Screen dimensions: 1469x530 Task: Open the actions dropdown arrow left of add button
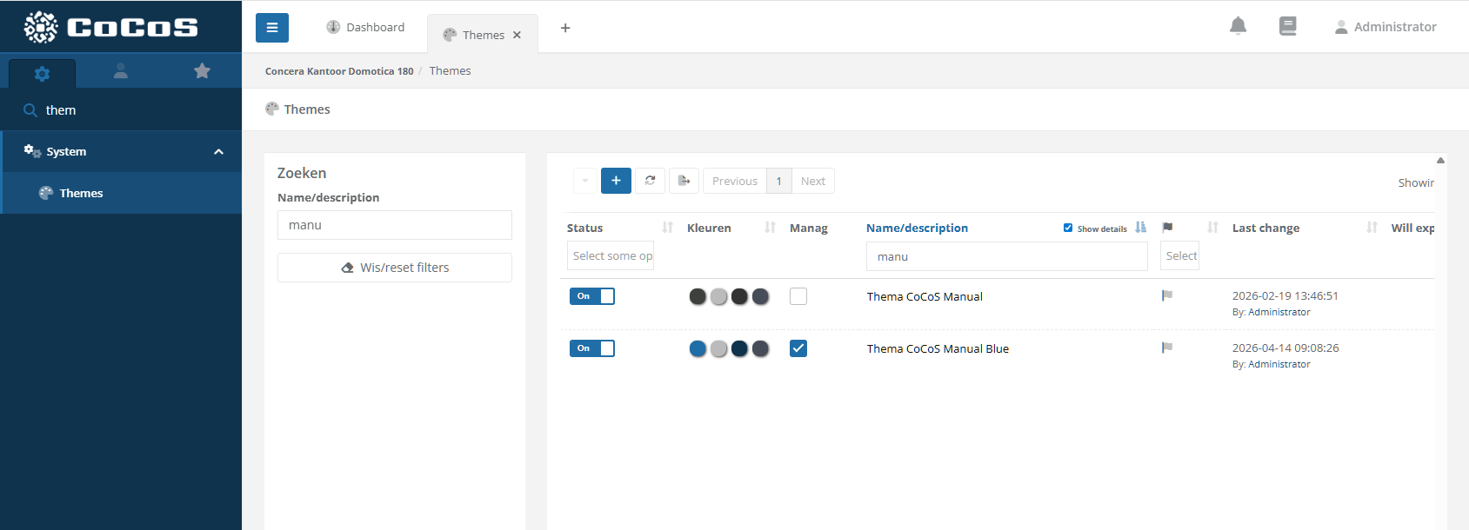[585, 181]
